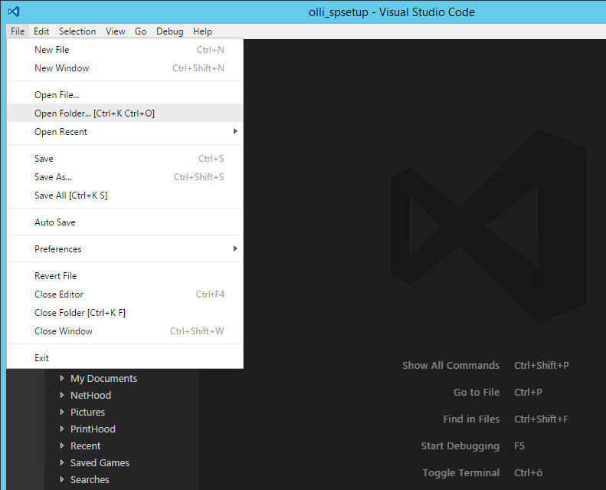Image resolution: width=606 pixels, height=490 pixels.
Task: Choose Save As... menu entry
Action: 125,176
